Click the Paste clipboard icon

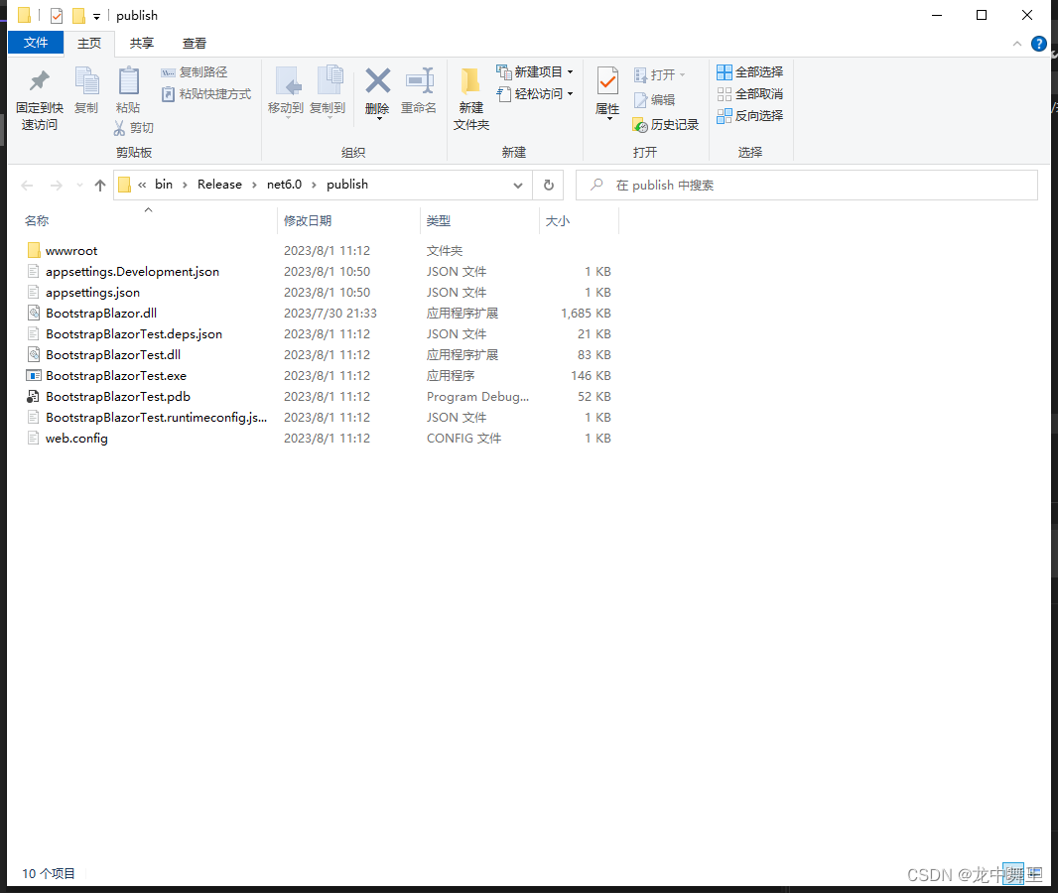[128, 81]
